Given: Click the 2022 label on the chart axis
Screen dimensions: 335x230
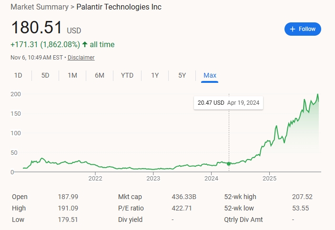Looking at the screenshot, I should pos(95,179).
